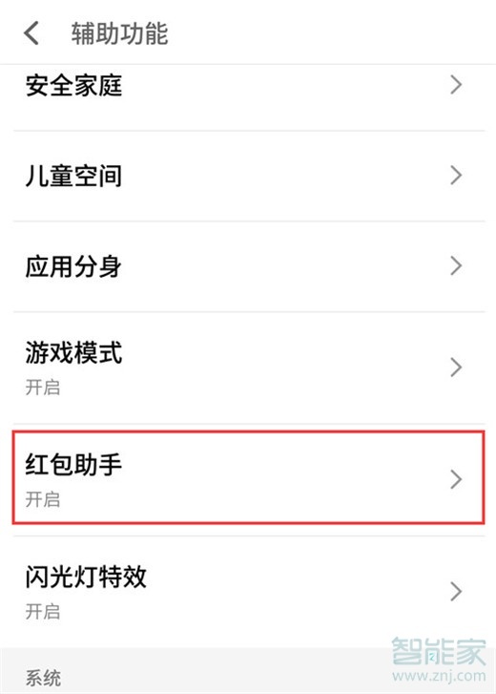
Task: Tap the 开启 status under 闪光灯特效
Action: [43, 612]
